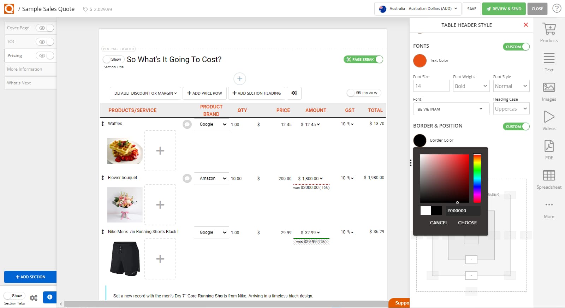565x308 pixels.
Task: Click the orange app logo
Action: (x=9, y=8)
